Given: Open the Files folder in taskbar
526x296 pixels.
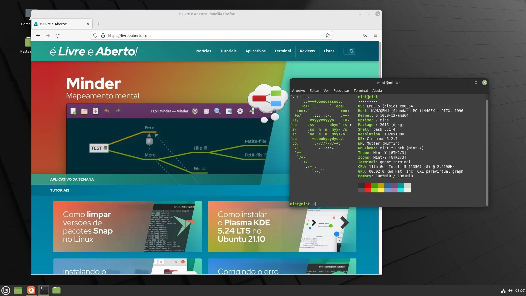Looking at the screenshot, I should click(56, 291).
